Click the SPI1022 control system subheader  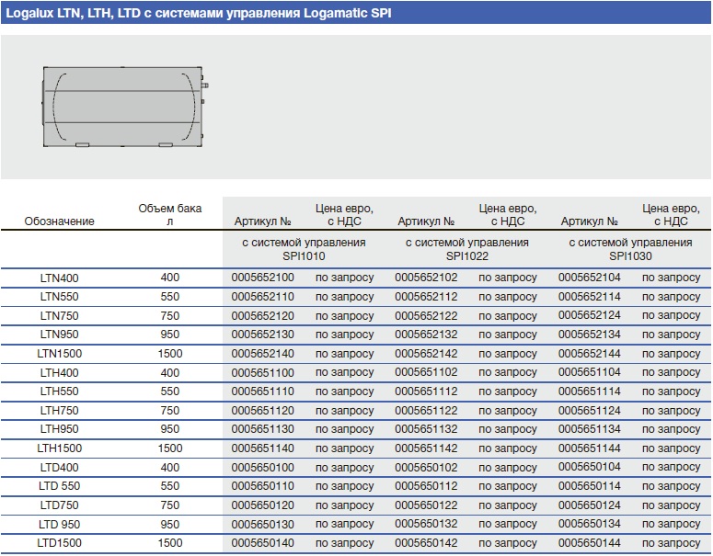(467, 249)
